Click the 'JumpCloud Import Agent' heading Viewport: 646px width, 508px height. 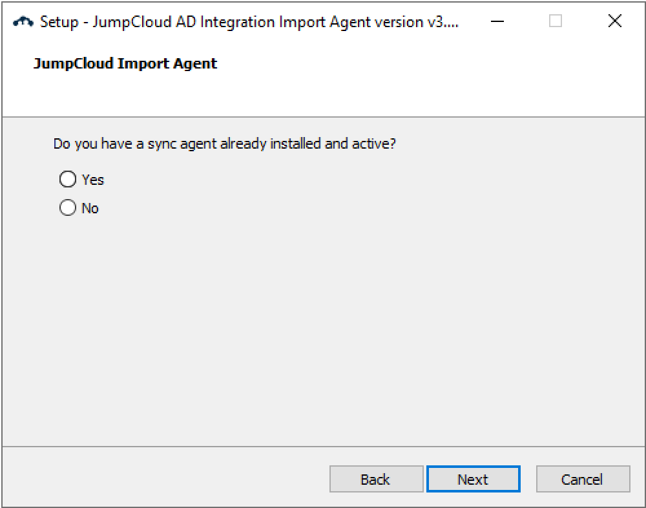tap(125, 63)
